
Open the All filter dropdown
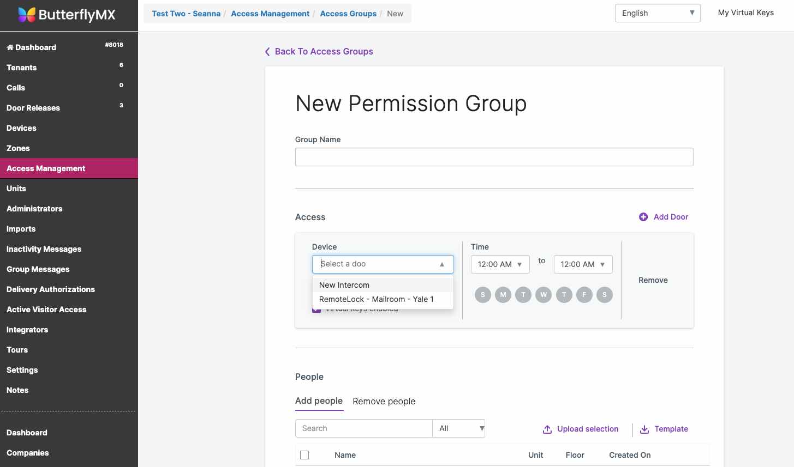(x=458, y=428)
